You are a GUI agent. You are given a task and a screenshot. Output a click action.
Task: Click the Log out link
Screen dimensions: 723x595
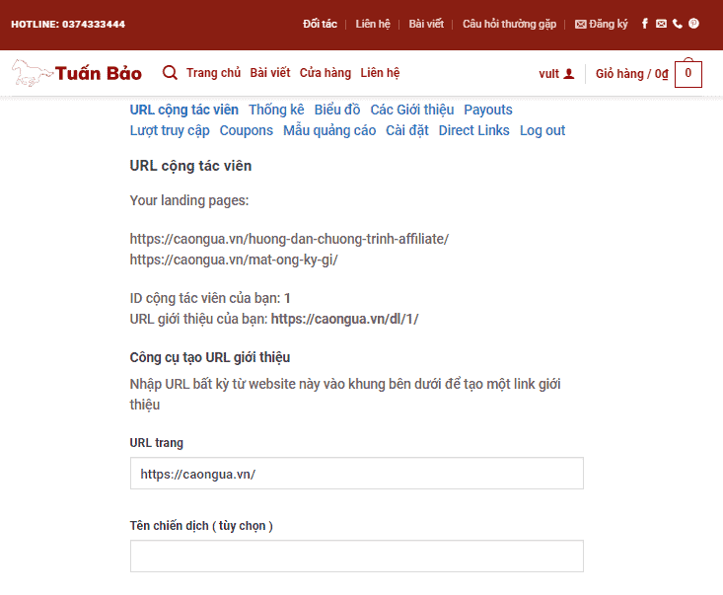tap(542, 130)
